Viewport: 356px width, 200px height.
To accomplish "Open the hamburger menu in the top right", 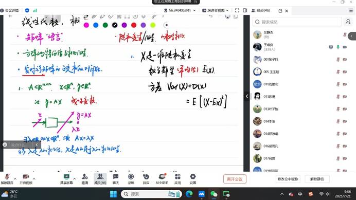I will pos(351,10).
